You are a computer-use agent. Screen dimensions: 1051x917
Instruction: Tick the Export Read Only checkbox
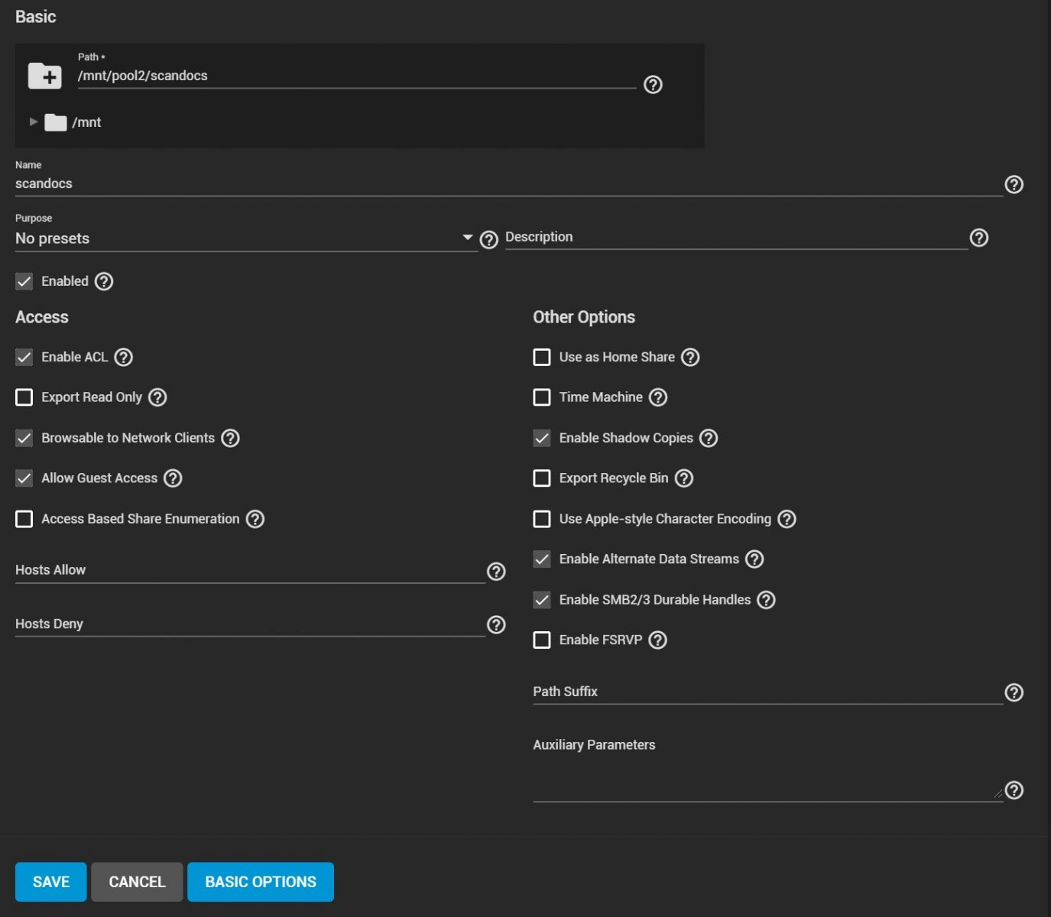point(24,397)
